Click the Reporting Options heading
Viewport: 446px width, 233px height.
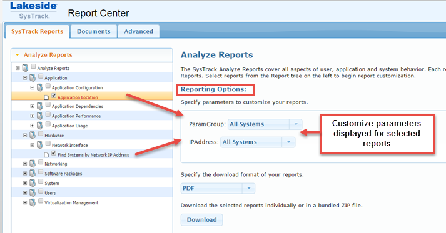click(213, 89)
